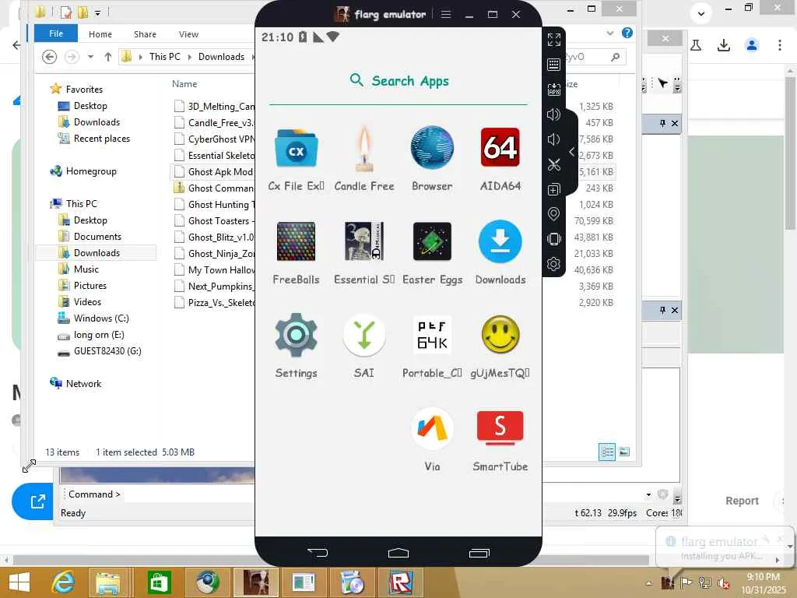The height and width of the screenshot is (598, 797).
Task: Select GUEST82430 (G:) drive
Action: tap(107, 351)
